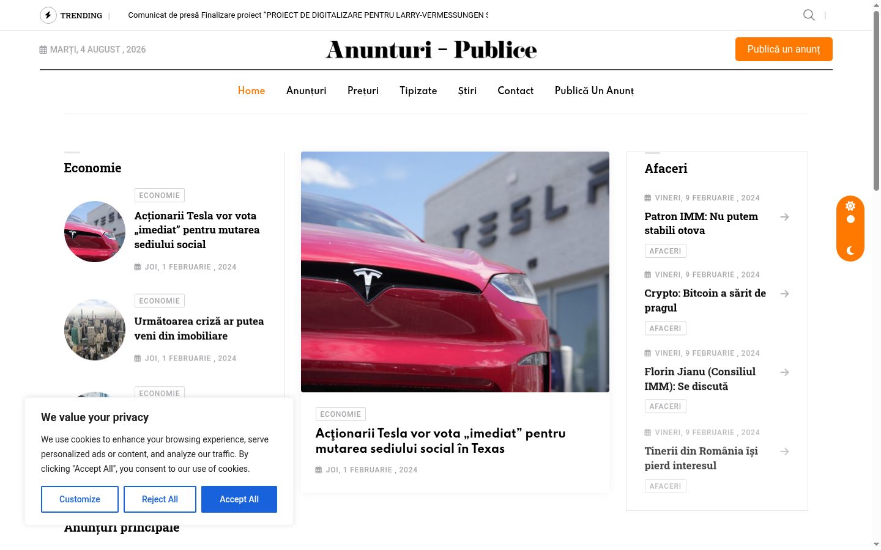Open the Contact page
Viewport: 881px width, 550px height.
516,90
